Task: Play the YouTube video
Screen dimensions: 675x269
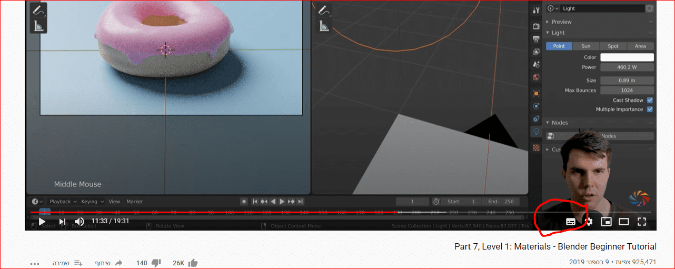Action: point(42,222)
